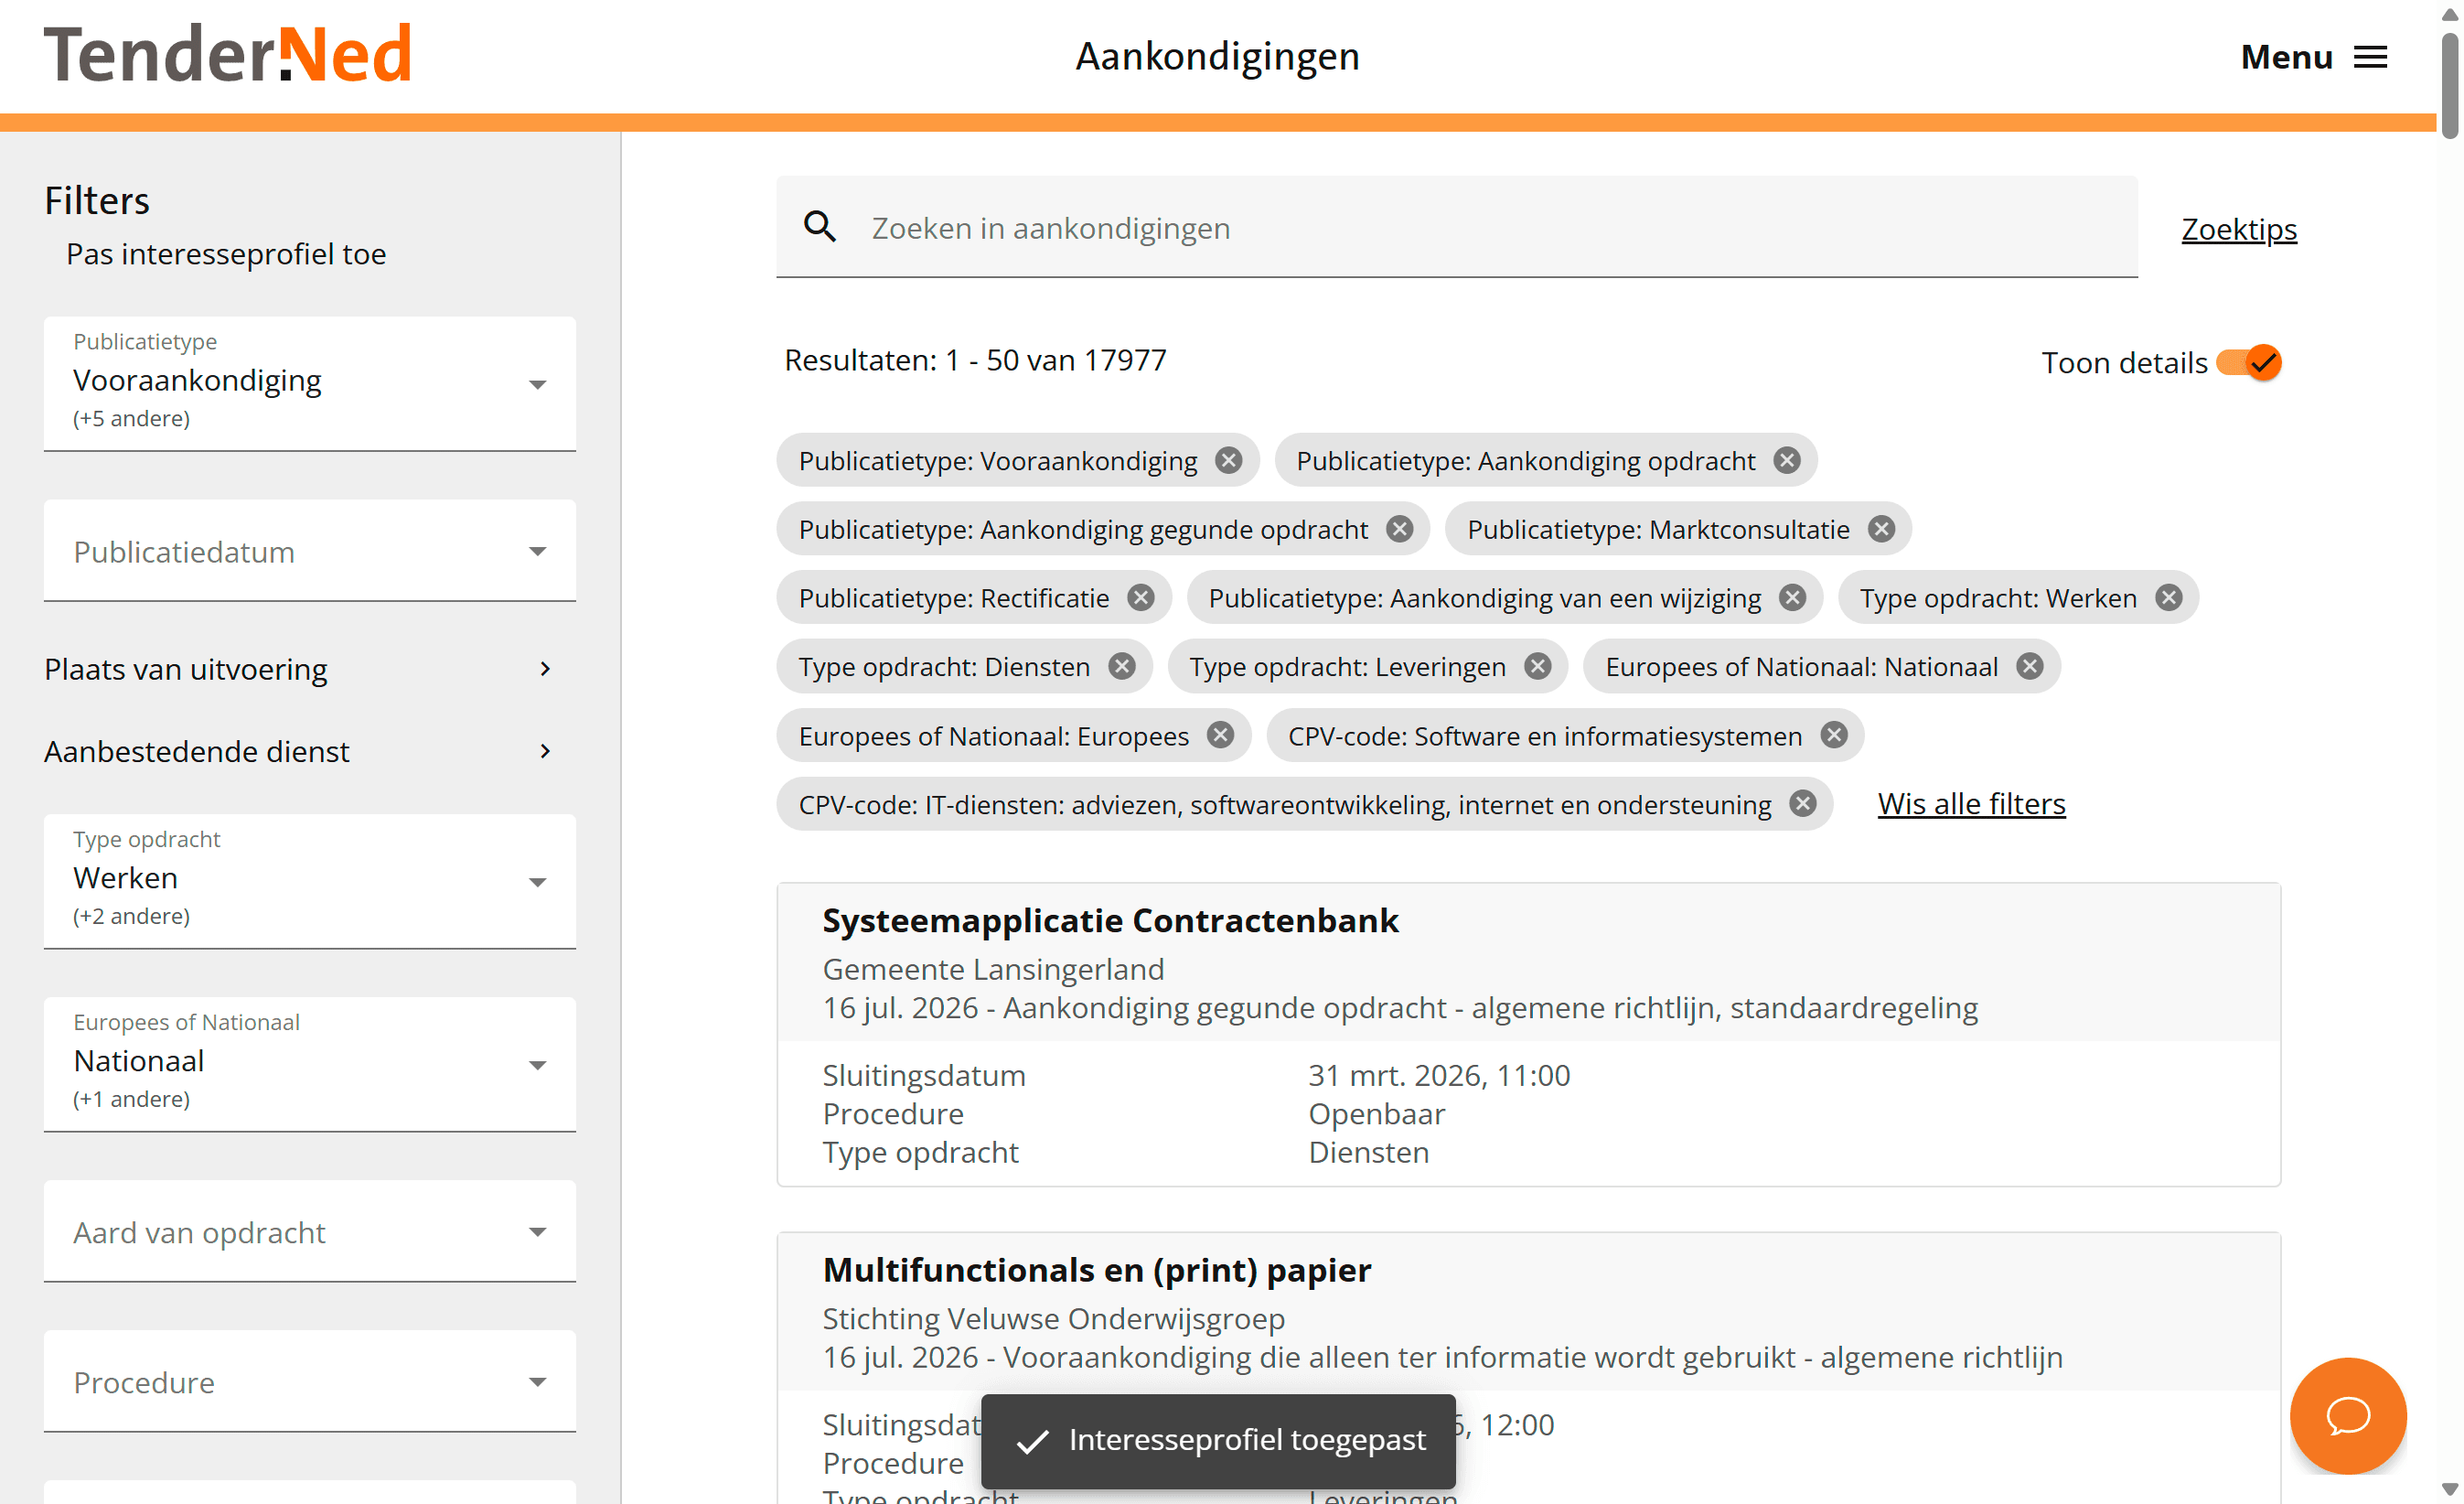The height and width of the screenshot is (1504, 2464).
Task: Click the Stichting Veluwse Onderwijsgroep text
Action: 1053,1319
